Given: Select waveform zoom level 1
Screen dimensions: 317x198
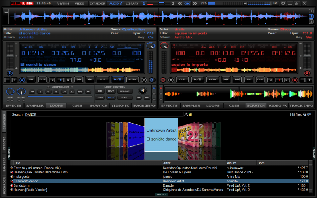Looking at the screenshot, I should click(311, 11).
